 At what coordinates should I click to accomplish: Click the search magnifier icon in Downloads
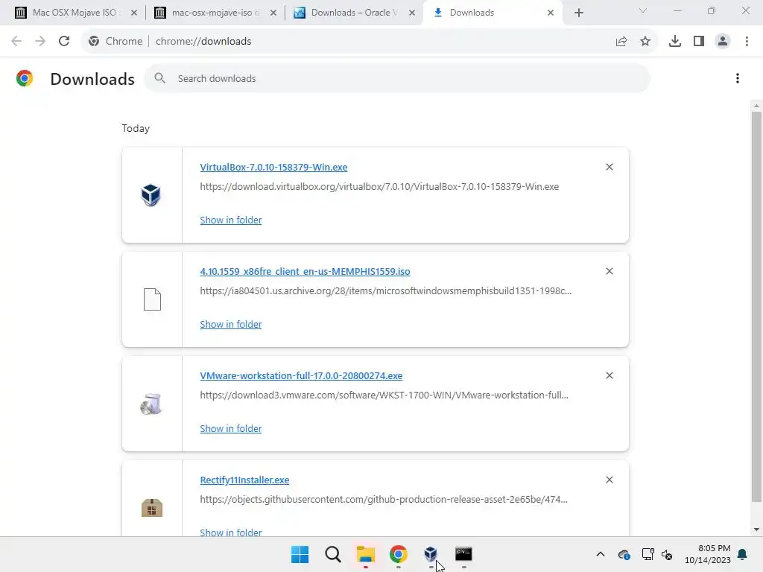[x=159, y=77]
